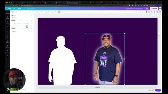Open the Filter tab
The width and height of the screenshot is (168, 94).
coord(42,12)
